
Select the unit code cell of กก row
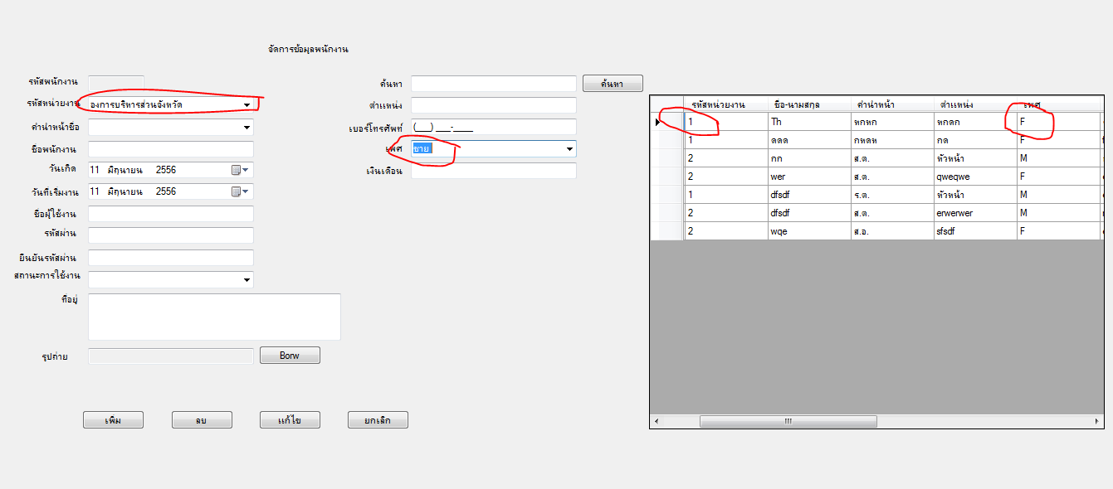click(x=726, y=158)
